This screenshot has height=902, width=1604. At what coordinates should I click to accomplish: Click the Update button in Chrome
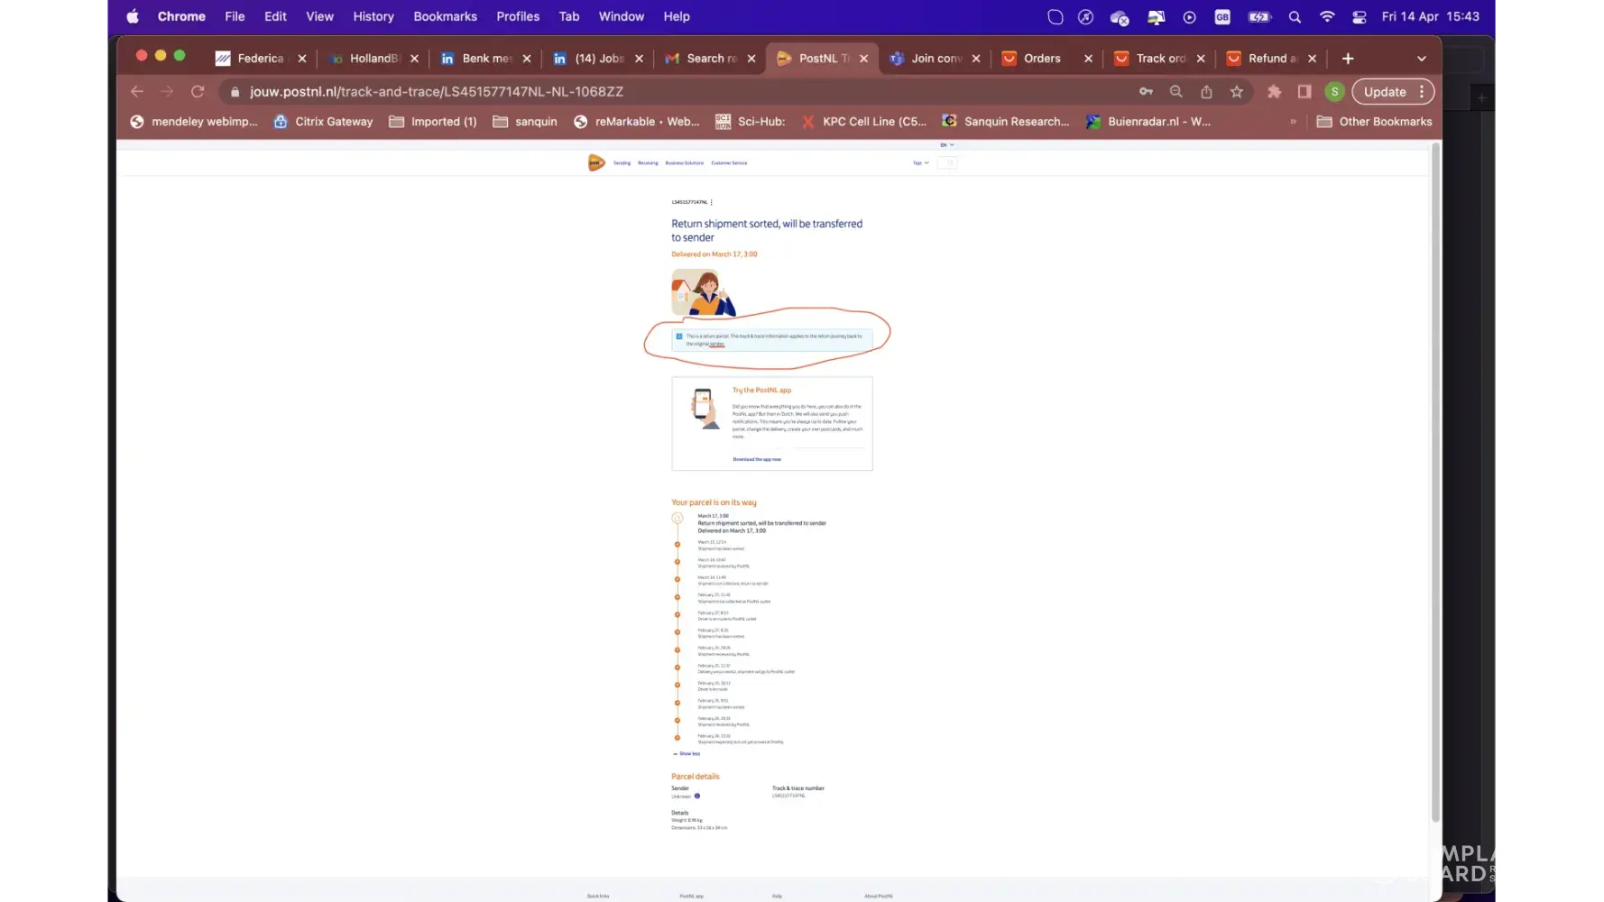click(x=1384, y=92)
